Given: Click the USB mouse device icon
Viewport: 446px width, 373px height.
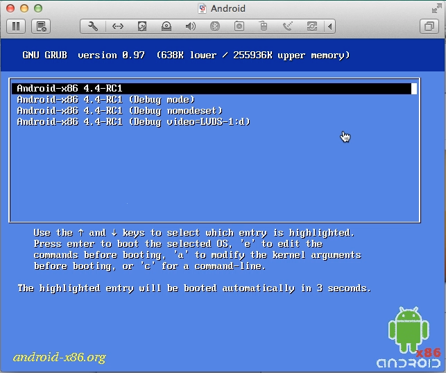Looking at the screenshot, I should pos(264,26).
